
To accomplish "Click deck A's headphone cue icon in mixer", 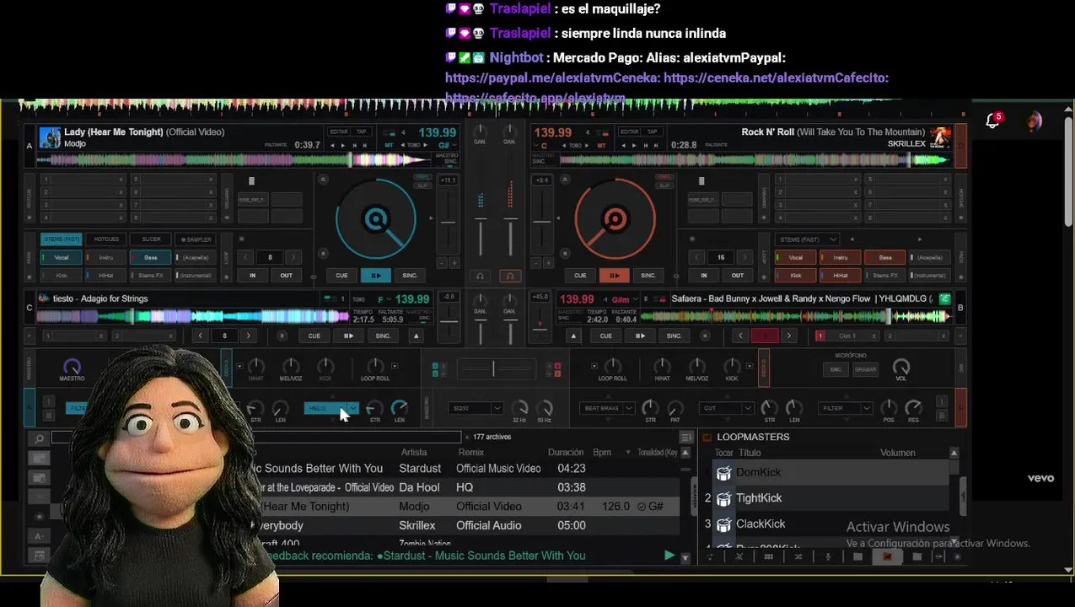I will [x=480, y=276].
